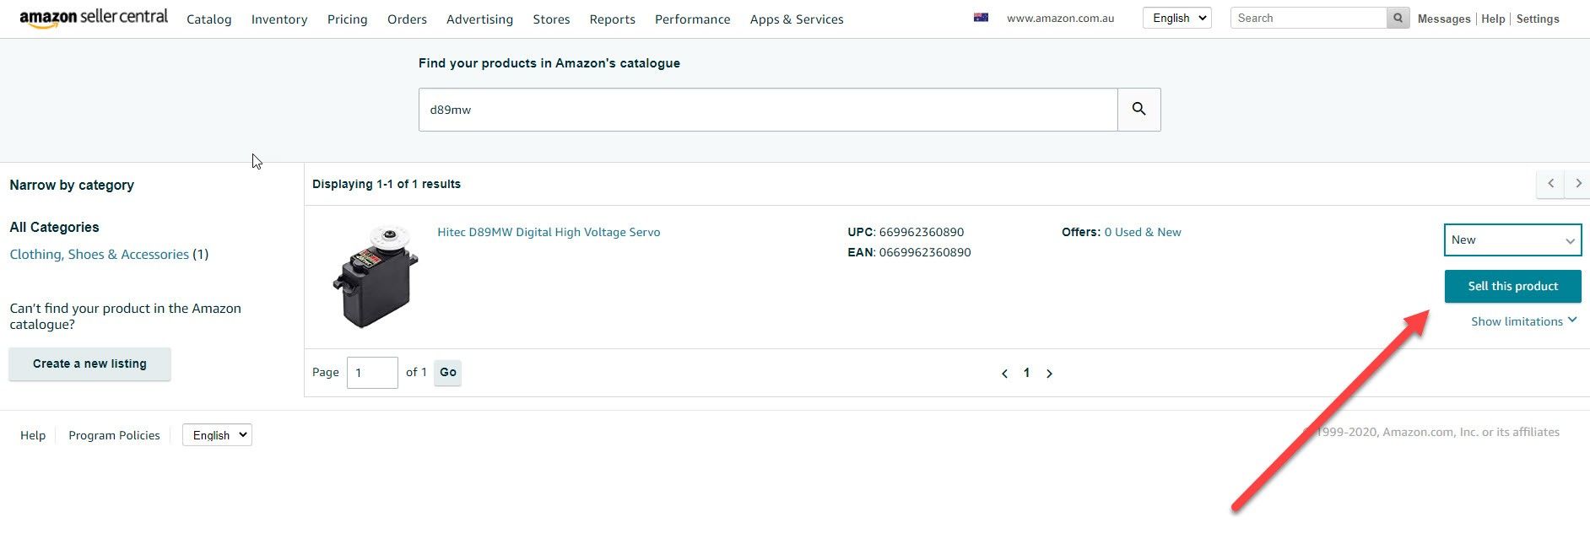1590x560 pixels.
Task: Open Help in the header
Action: (1493, 19)
